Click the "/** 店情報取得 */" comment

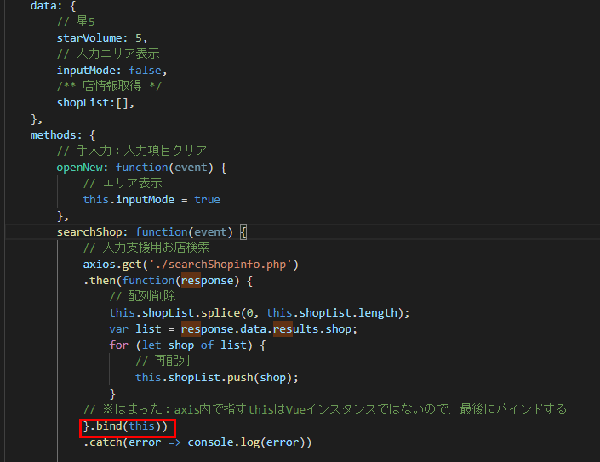[x=109, y=86]
